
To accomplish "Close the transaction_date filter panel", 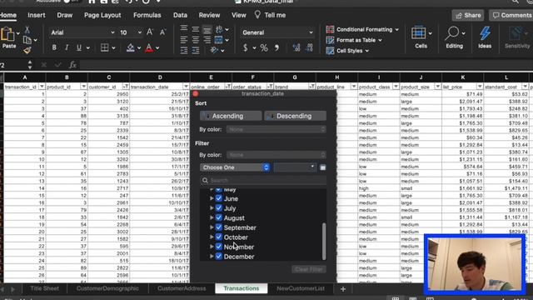I will pyautogui.click(x=196, y=93).
